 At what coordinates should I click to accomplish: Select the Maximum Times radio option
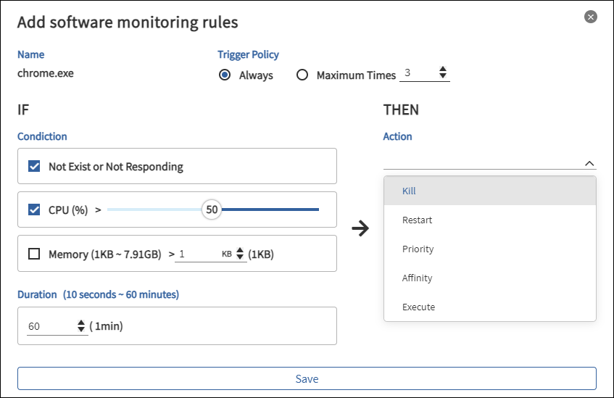(302, 75)
